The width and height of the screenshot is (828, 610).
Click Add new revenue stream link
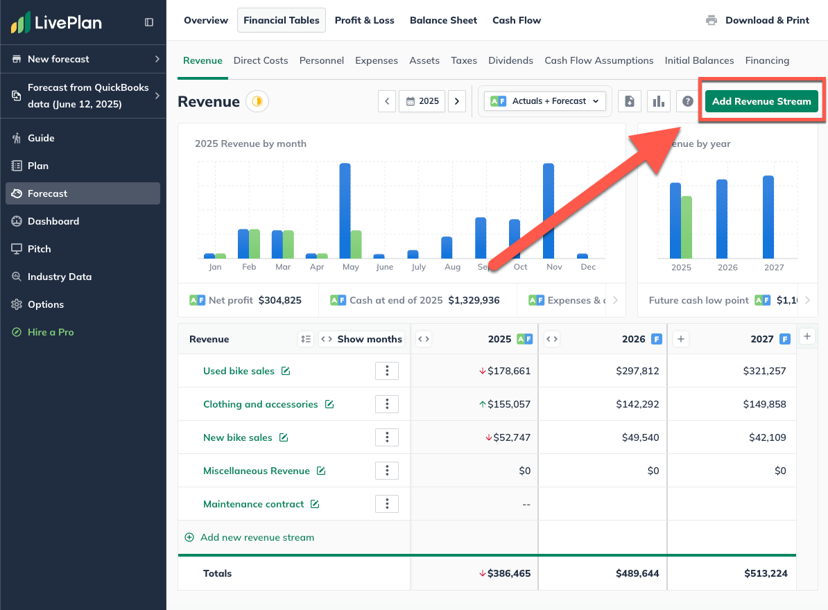tap(249, 537)
